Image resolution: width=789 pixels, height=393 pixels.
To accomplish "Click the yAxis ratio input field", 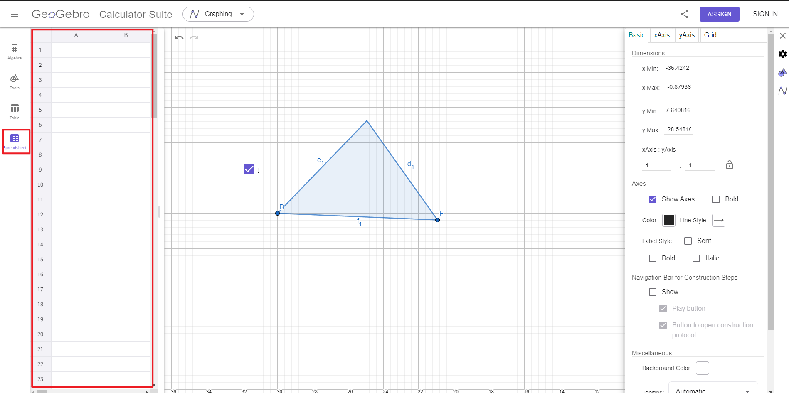I will click(700, 165).
